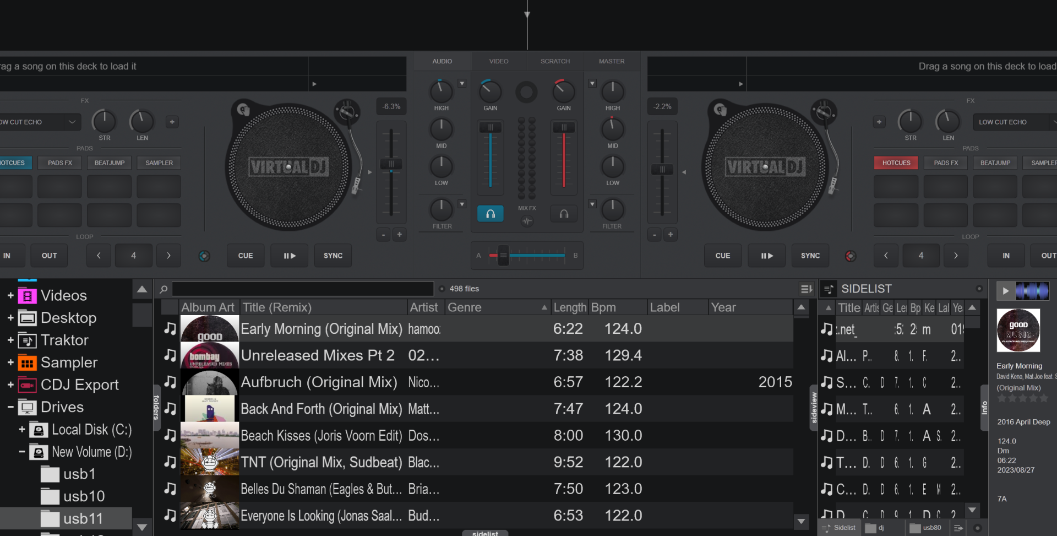1057x536 pixels.
Task: Click the Mix FX waveform icon
Action: pyautogui.click(x=527, y=221)
